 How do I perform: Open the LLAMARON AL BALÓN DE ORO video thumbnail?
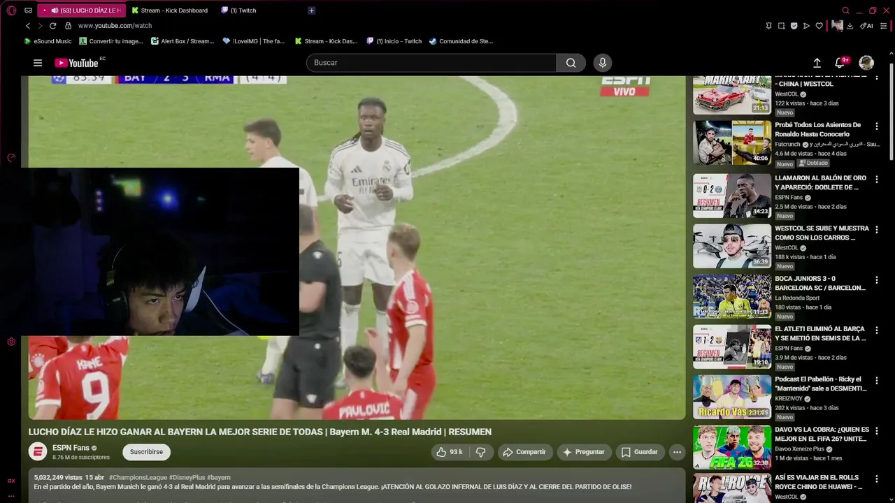(x=732, y=196)
